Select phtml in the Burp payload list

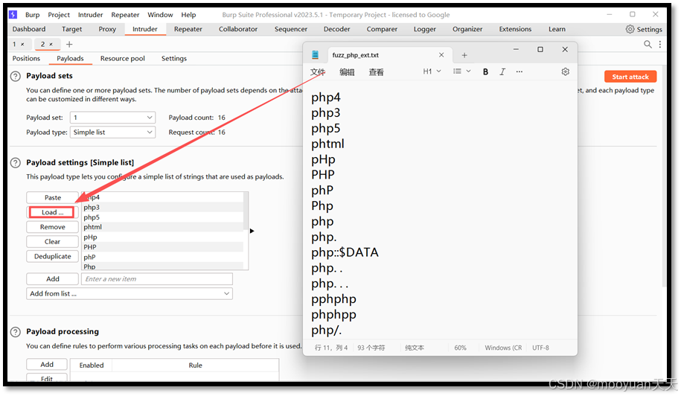[162, 227]
